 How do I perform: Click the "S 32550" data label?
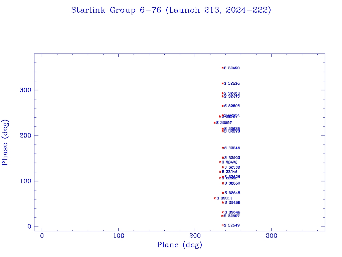[232, 183]
